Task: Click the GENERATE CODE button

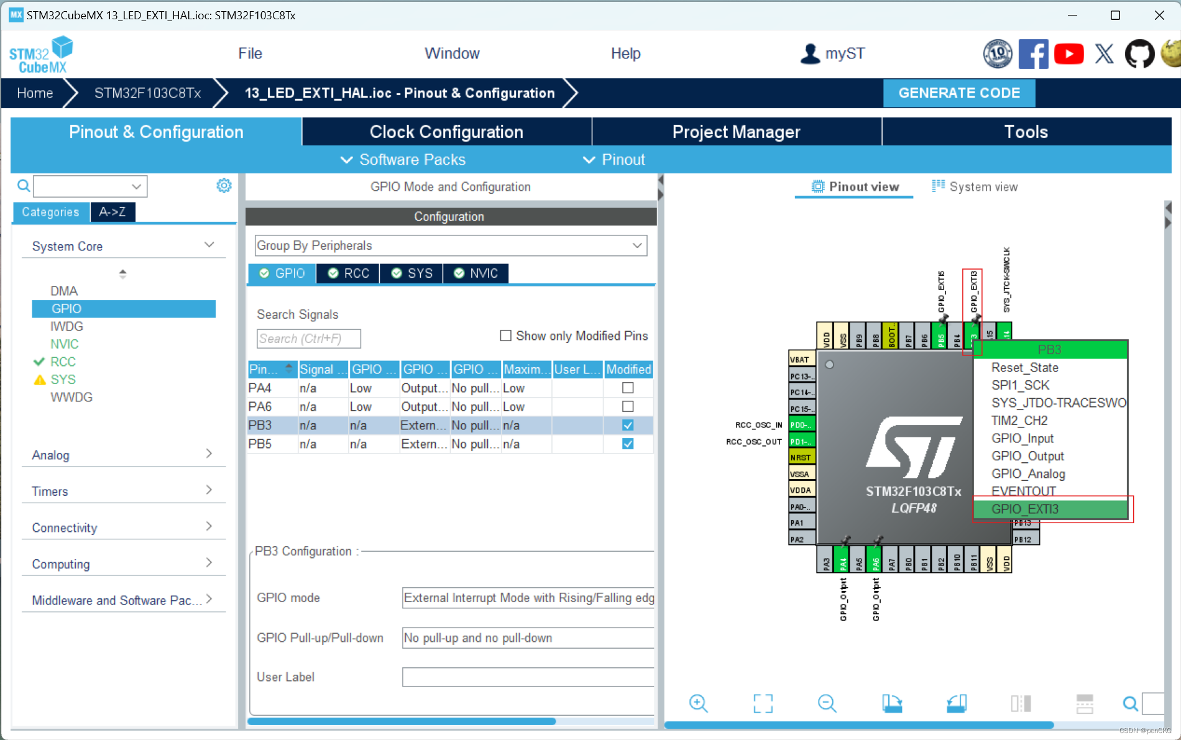Action: [959, 93]
